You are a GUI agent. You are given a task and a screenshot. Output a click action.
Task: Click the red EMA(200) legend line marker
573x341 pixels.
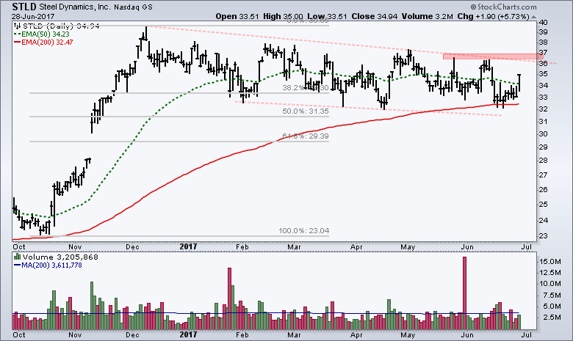pos(17,43)
